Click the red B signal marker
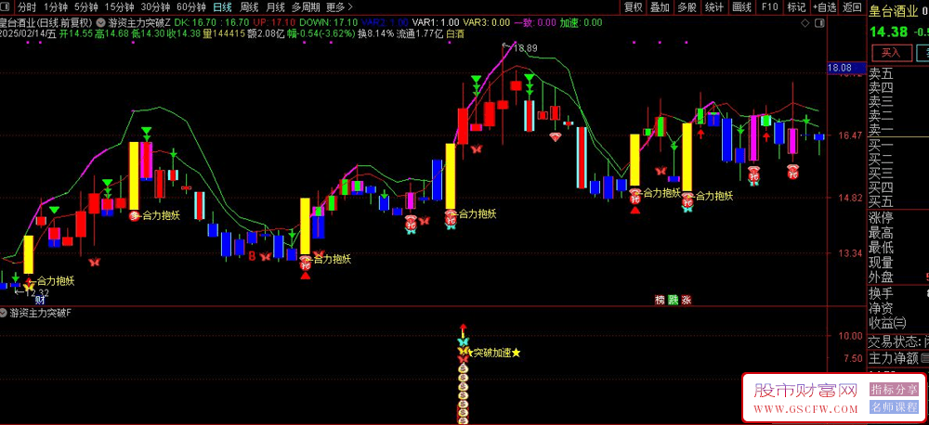The height and width of the screenshot is (425, 929). pos(252,256)
